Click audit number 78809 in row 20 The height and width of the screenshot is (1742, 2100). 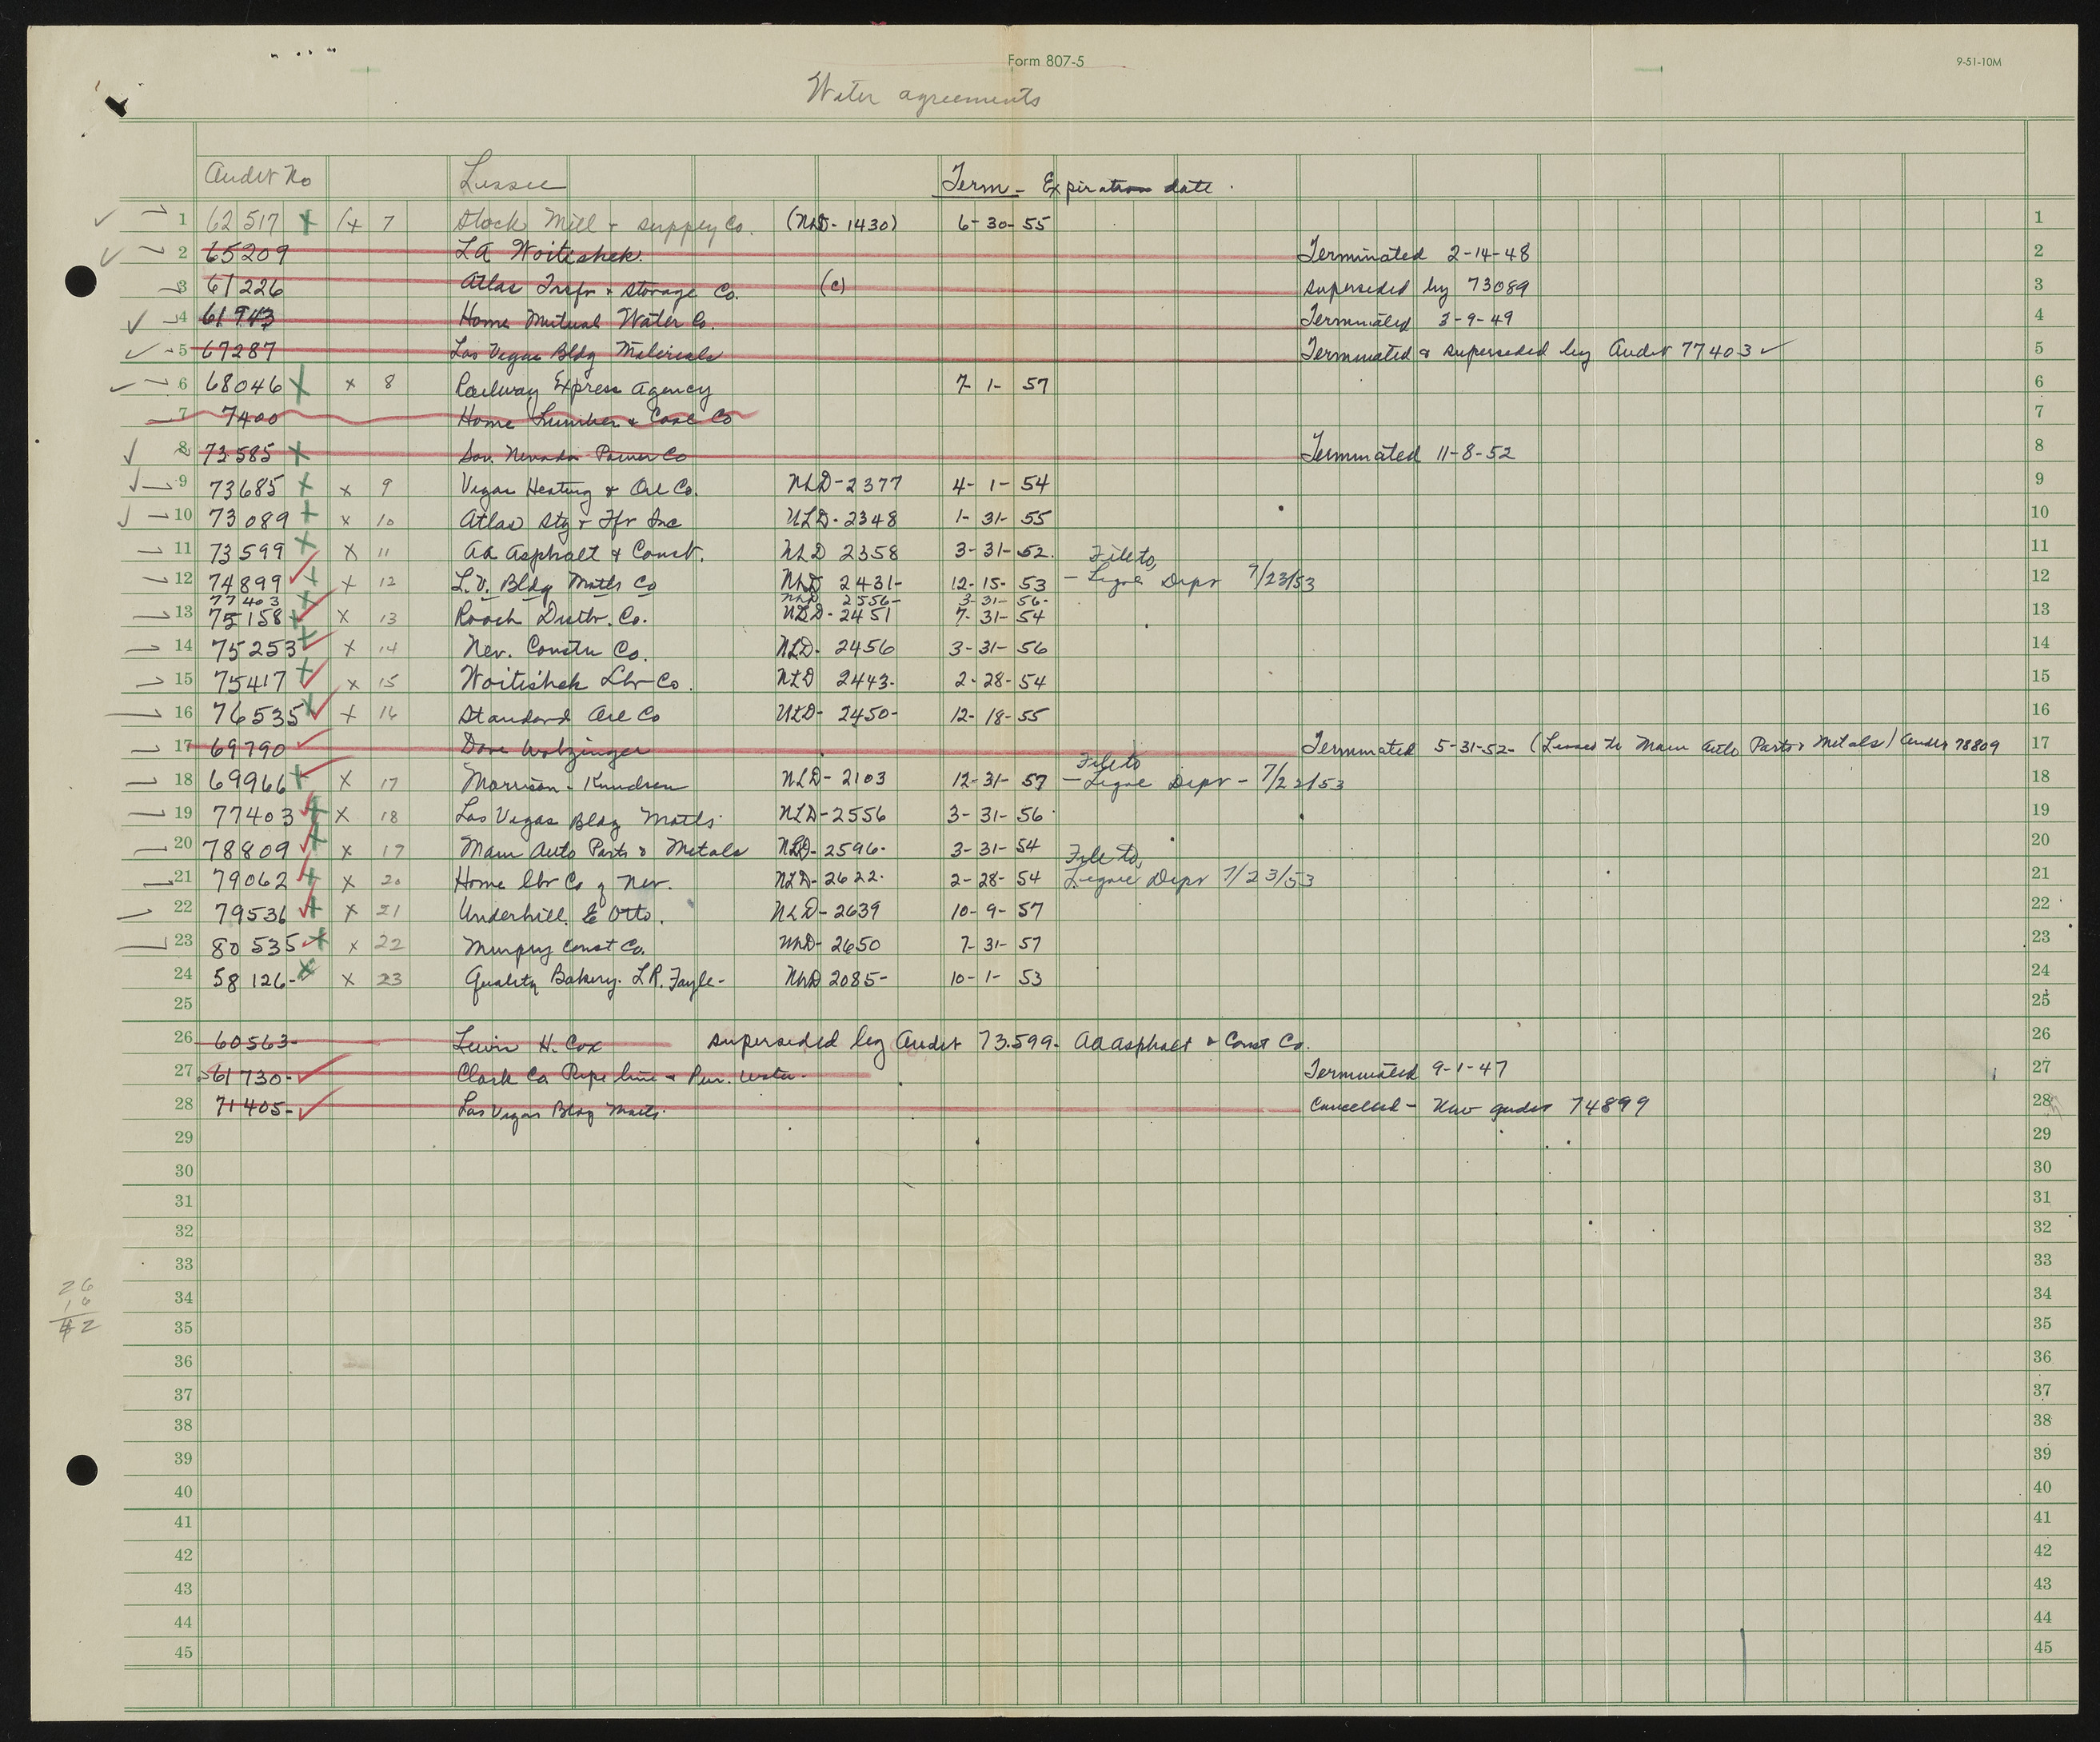(x=246, y=850)
